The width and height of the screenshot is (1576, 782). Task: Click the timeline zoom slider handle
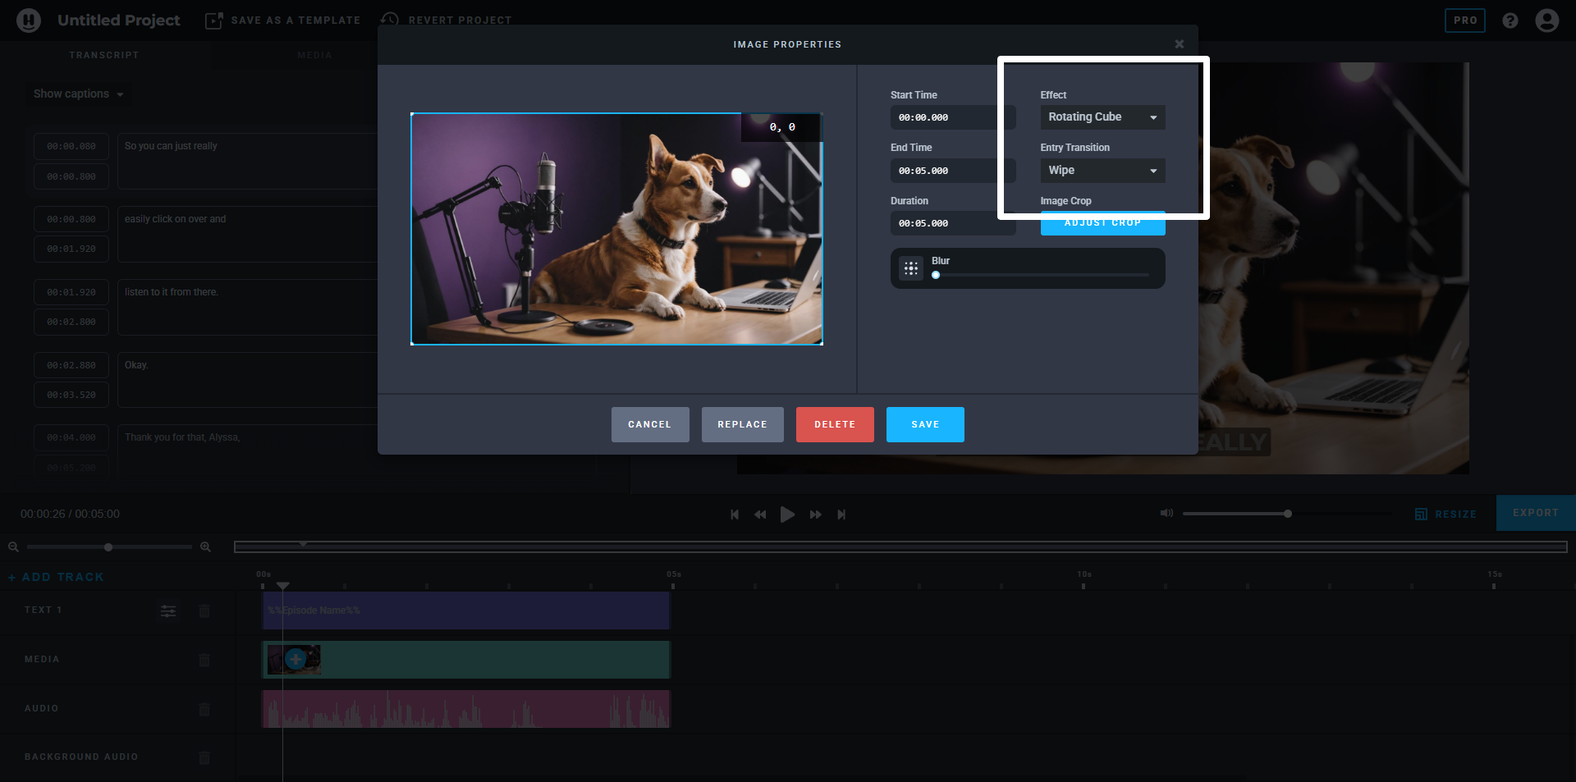[108, 546]
